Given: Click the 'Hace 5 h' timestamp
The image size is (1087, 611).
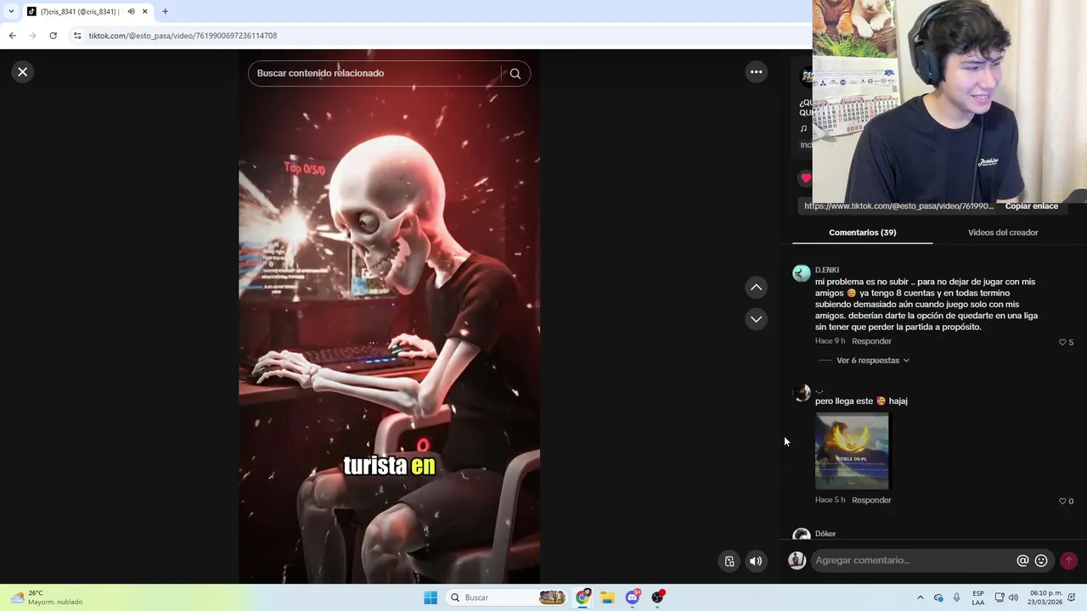Looking at the screenshot, I should point(831,501).
